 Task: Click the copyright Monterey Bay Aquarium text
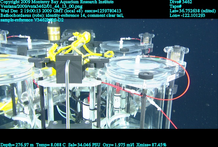(x=57, y=2)
